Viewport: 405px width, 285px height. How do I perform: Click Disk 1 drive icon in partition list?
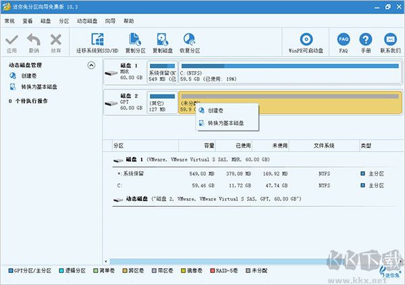(118, 160)
